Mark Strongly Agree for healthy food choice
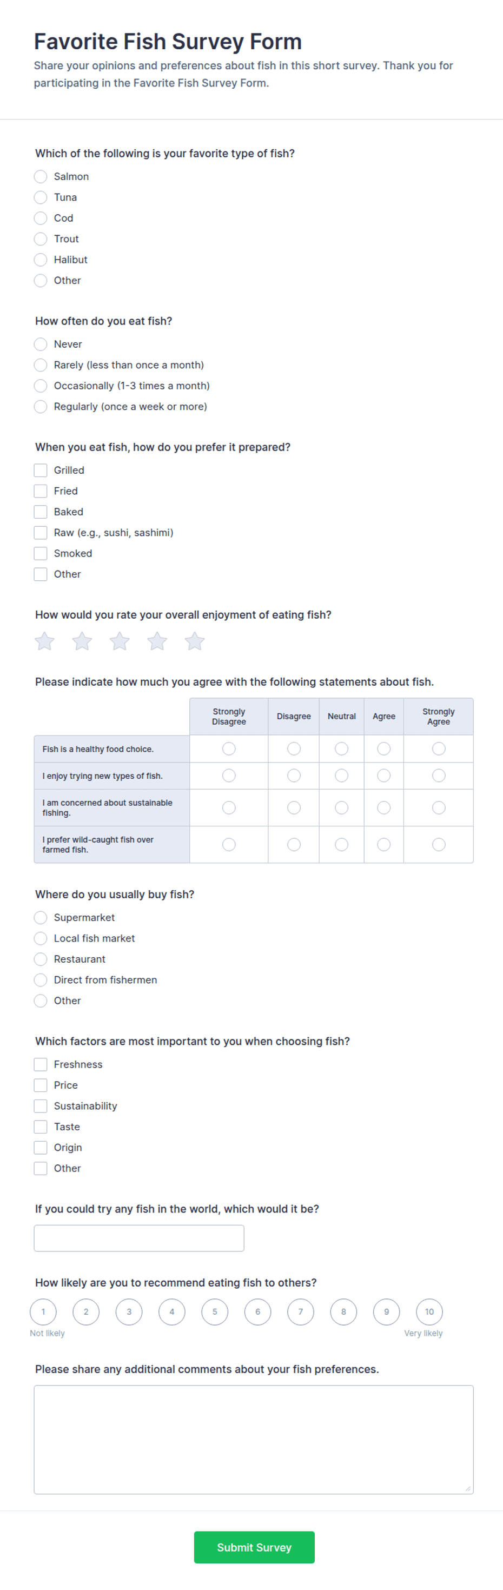 click(x=439, y=748)
